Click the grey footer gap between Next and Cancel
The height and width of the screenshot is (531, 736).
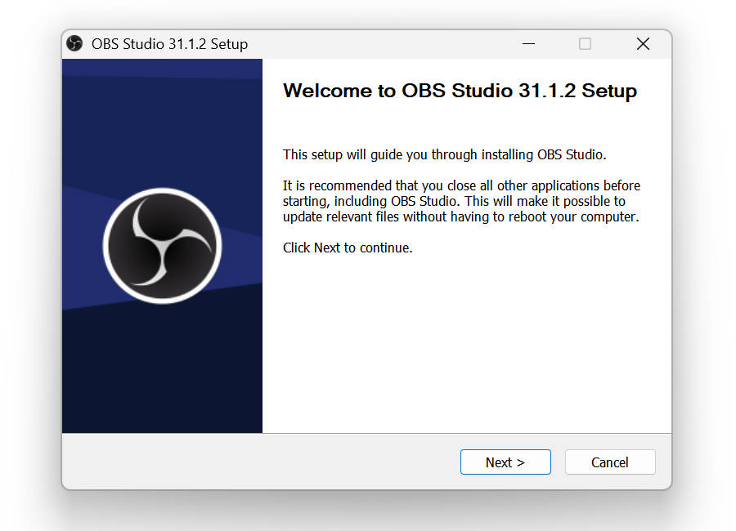coord(558,462)
